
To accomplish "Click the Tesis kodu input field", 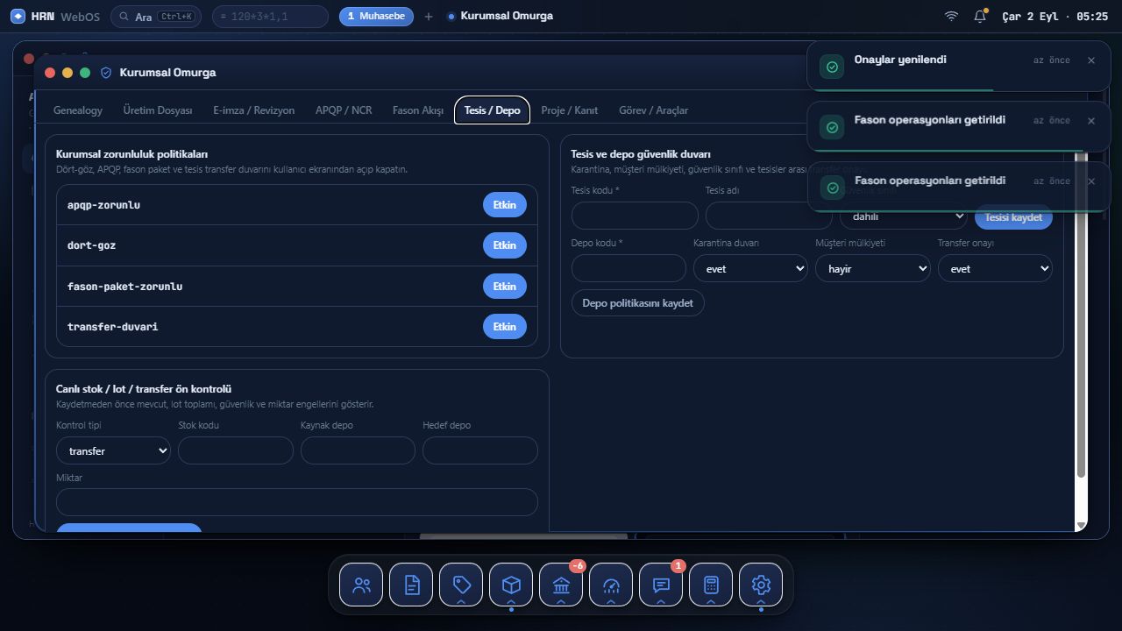I will click(635, 216).
